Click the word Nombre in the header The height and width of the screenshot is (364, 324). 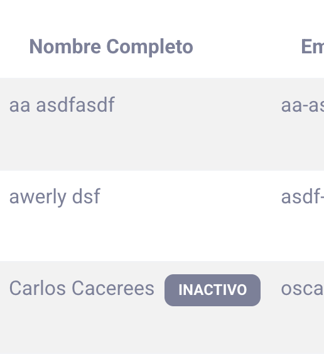pyautogui.click(x=65, y=46)
